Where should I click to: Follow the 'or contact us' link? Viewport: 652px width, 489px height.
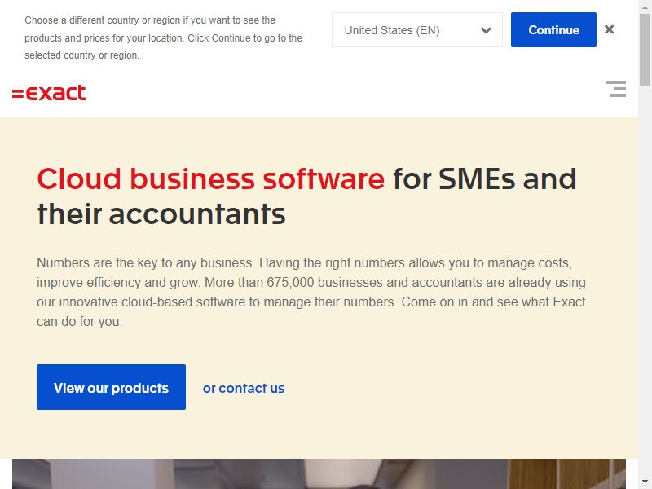(x=243, y=389)
